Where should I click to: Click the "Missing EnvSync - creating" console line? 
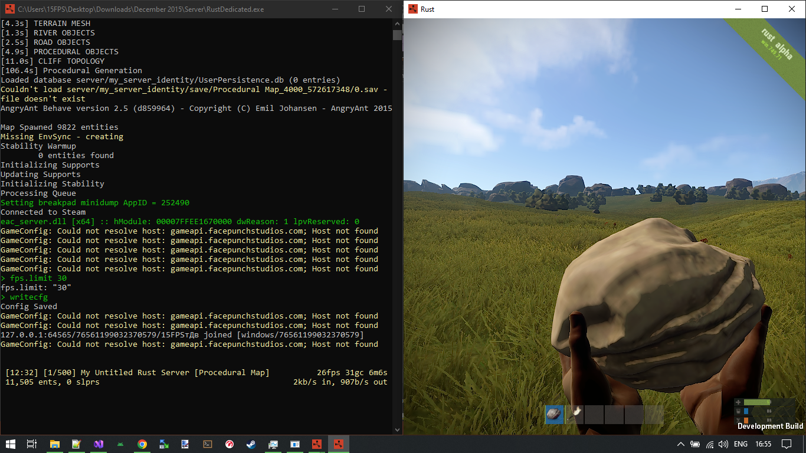62,136
